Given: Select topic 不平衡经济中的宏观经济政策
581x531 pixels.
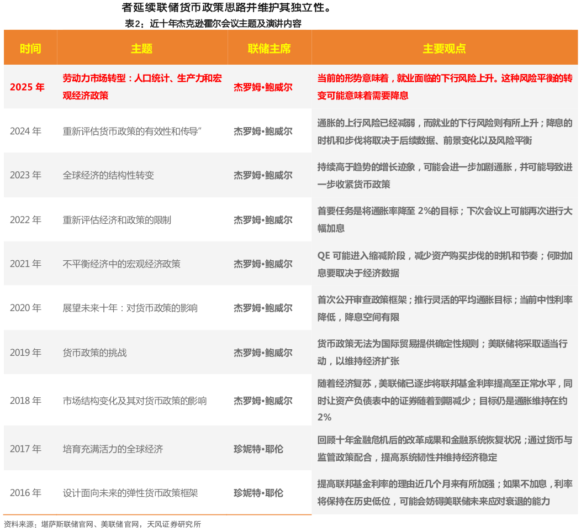Looking at the screenshot, I should pyautogui.click(x=122, y=264).
